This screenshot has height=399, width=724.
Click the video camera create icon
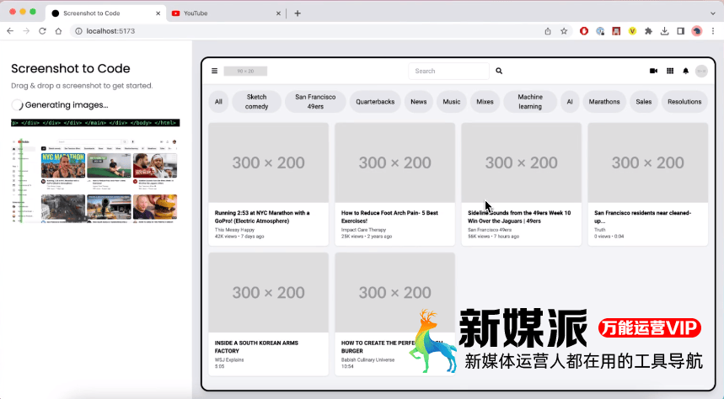tap(653, 71)
